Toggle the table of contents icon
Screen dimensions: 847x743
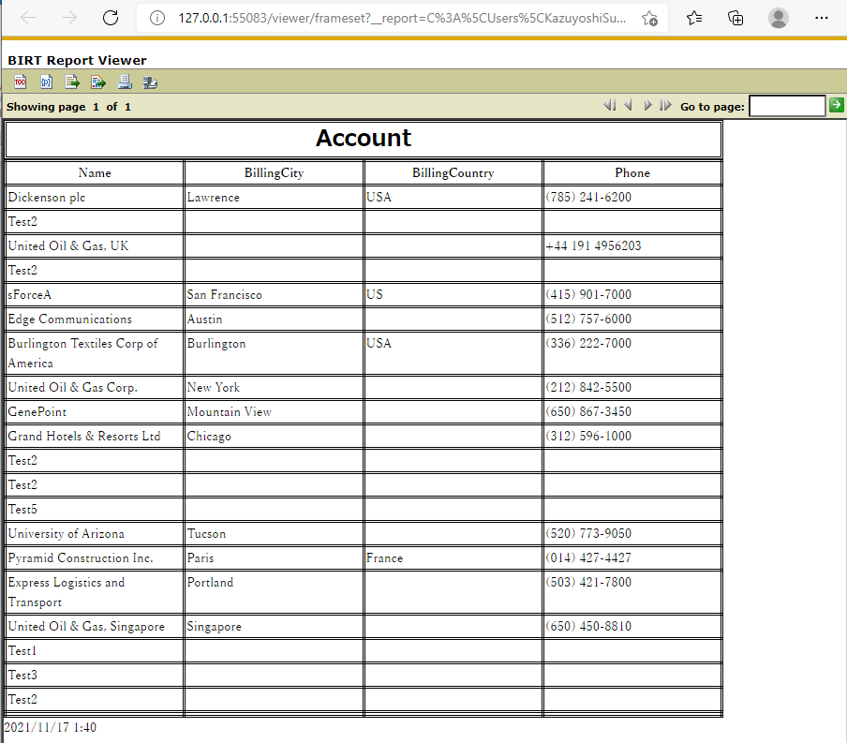click(x=20, y=82)
